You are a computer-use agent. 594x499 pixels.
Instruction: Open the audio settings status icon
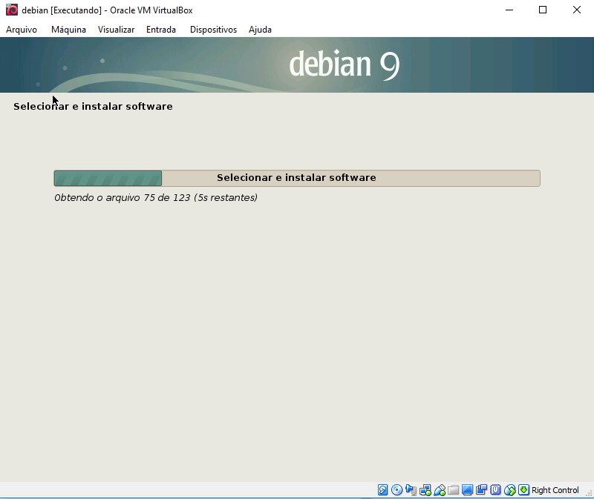pos(411,490)
